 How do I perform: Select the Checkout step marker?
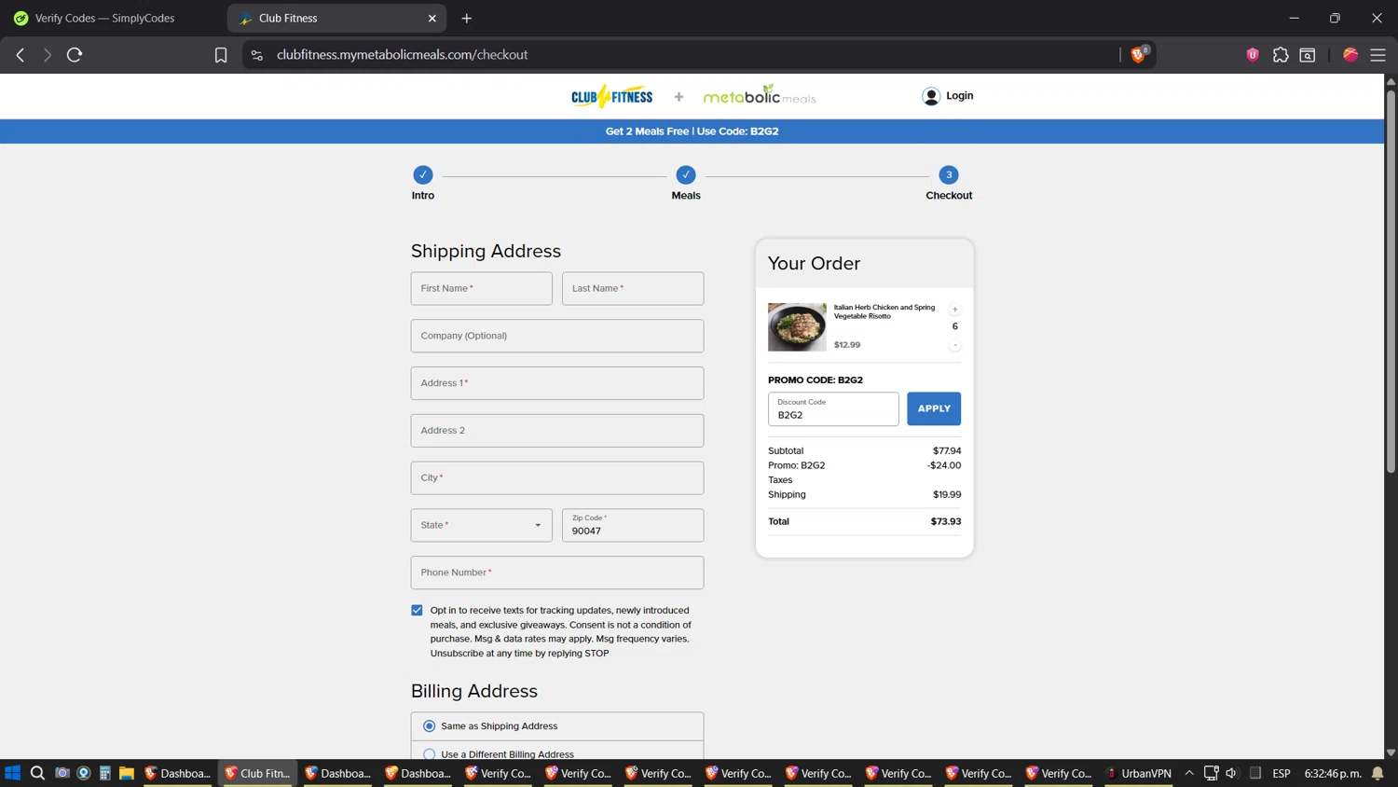(x=949, y=174)
